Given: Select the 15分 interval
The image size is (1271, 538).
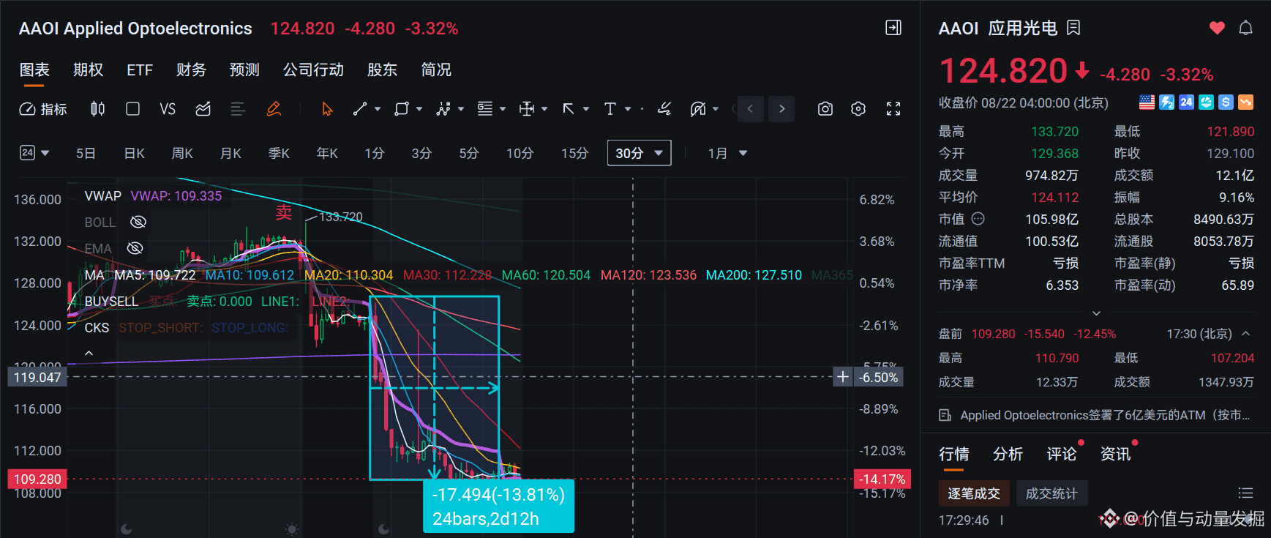Looking at the screenshot, I should coord(574,153).
